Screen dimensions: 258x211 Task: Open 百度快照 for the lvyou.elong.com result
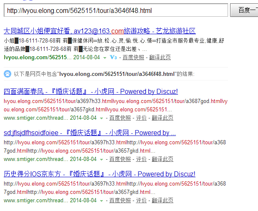(133, 58)
